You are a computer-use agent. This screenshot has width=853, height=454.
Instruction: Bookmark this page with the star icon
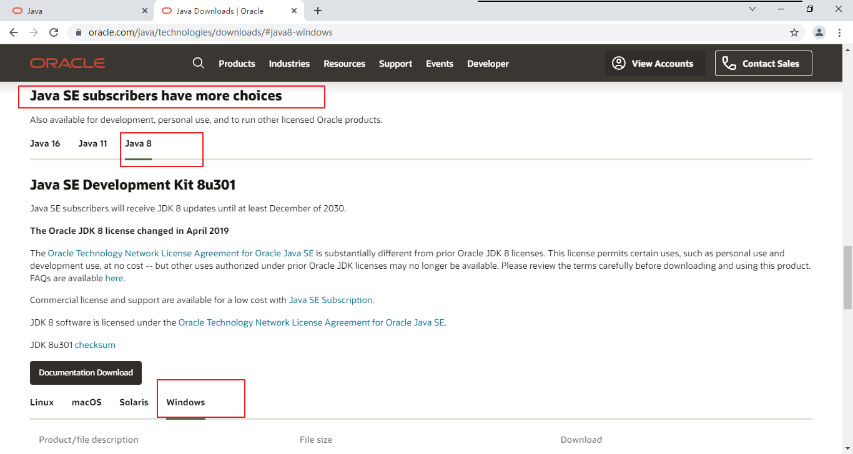click(794, 32)
